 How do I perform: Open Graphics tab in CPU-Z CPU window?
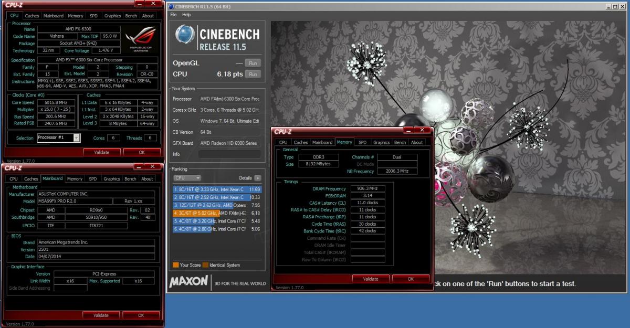pos(112,16)
